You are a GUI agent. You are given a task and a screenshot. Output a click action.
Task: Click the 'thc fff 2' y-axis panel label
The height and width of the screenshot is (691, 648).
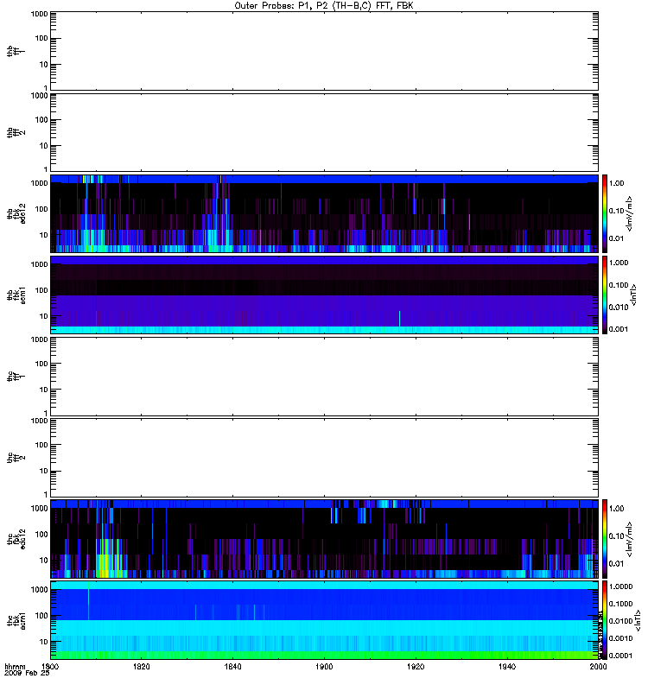click(16, 458)
